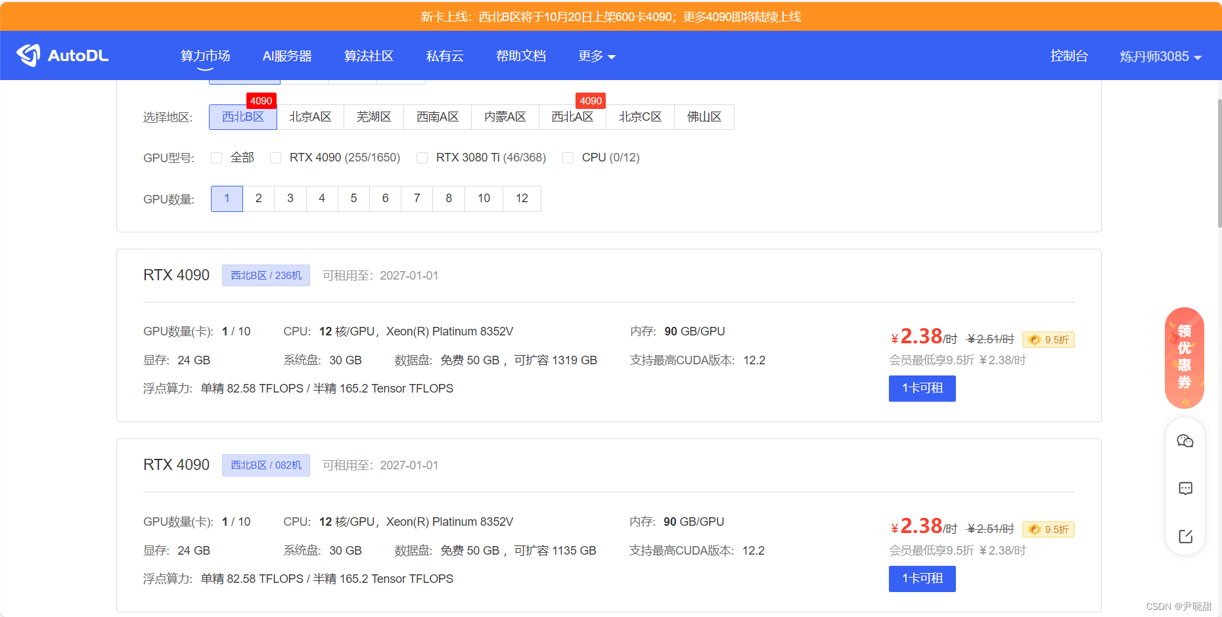Open the WeChat customer service icon
The width and height of the screenshot is (1222, 617).
point(1185,441)
